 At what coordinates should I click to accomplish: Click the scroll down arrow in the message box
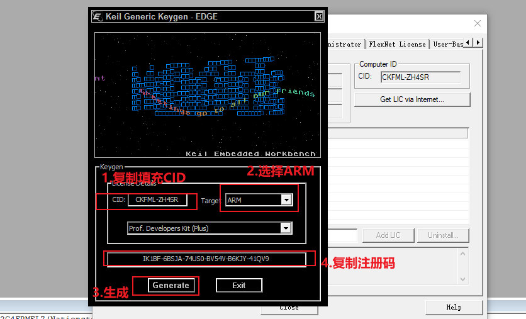[462, 279]
